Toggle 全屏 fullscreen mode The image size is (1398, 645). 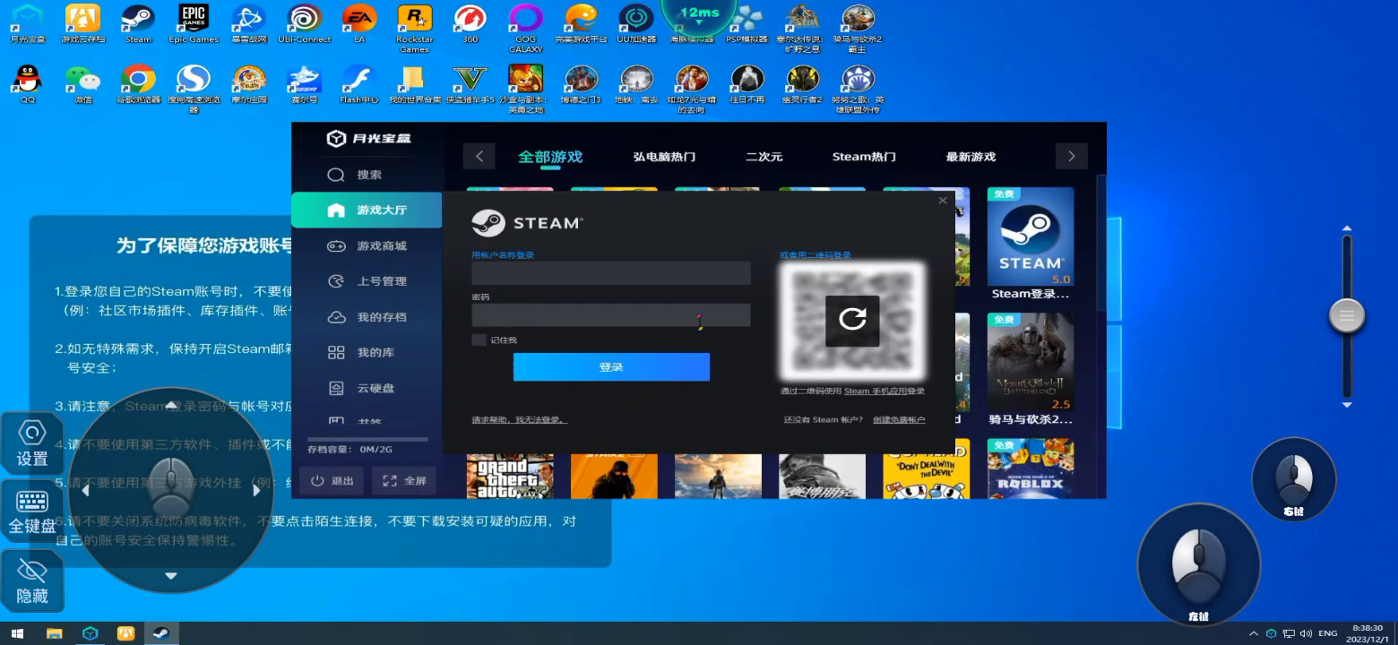tap(404, 481)
